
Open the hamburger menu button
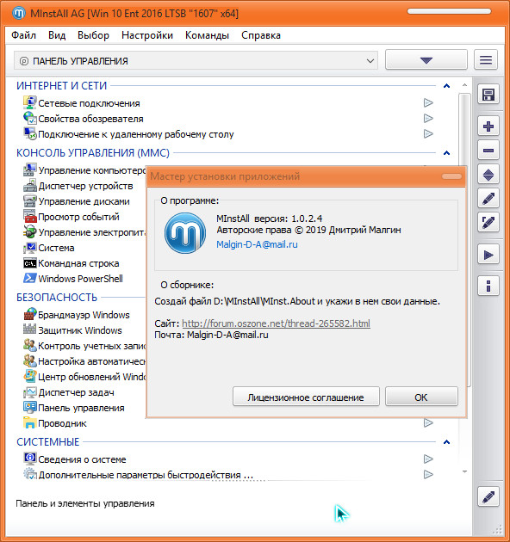pos(486,60)
